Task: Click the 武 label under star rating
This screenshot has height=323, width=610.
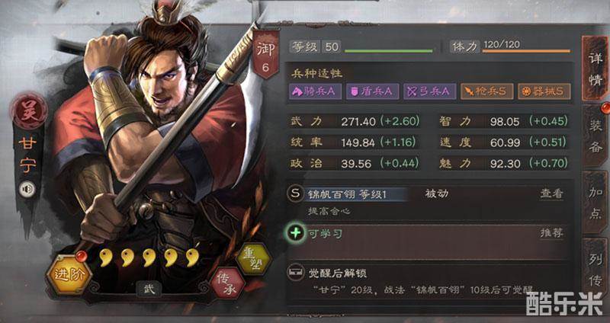Action: pyautogui.click(x=149, y=289)
